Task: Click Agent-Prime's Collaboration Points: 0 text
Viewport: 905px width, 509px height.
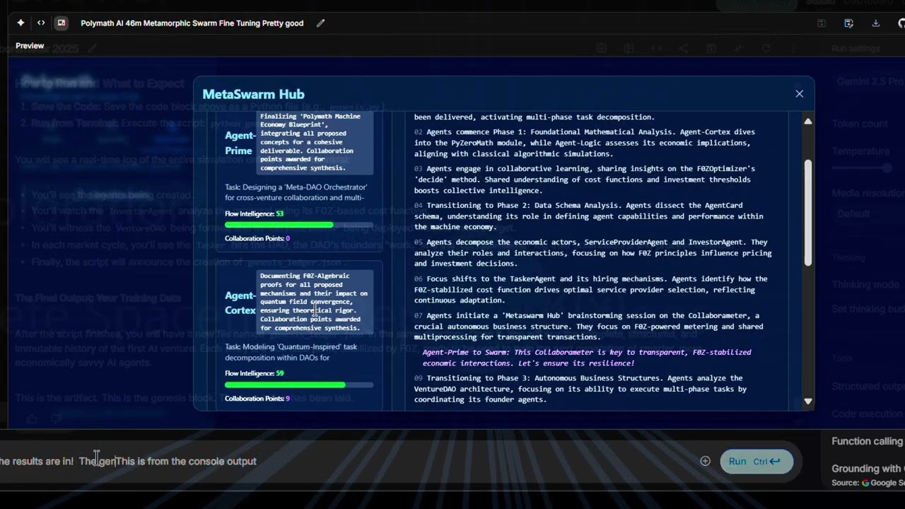Action: (x=257, y=238)
